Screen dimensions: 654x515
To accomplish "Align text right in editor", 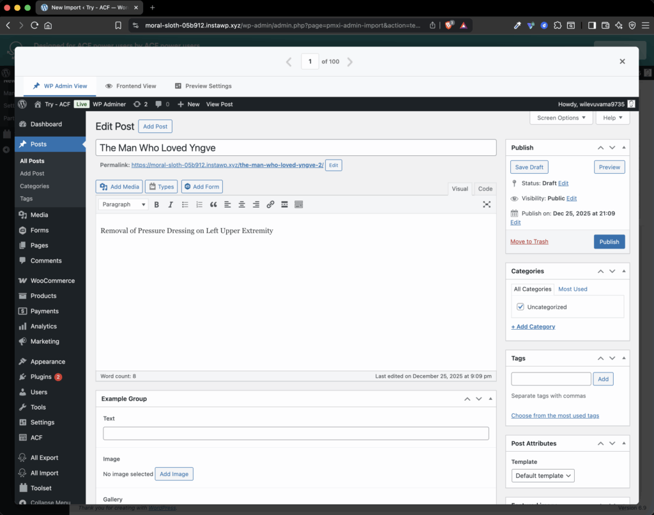I will click(255, 204).
